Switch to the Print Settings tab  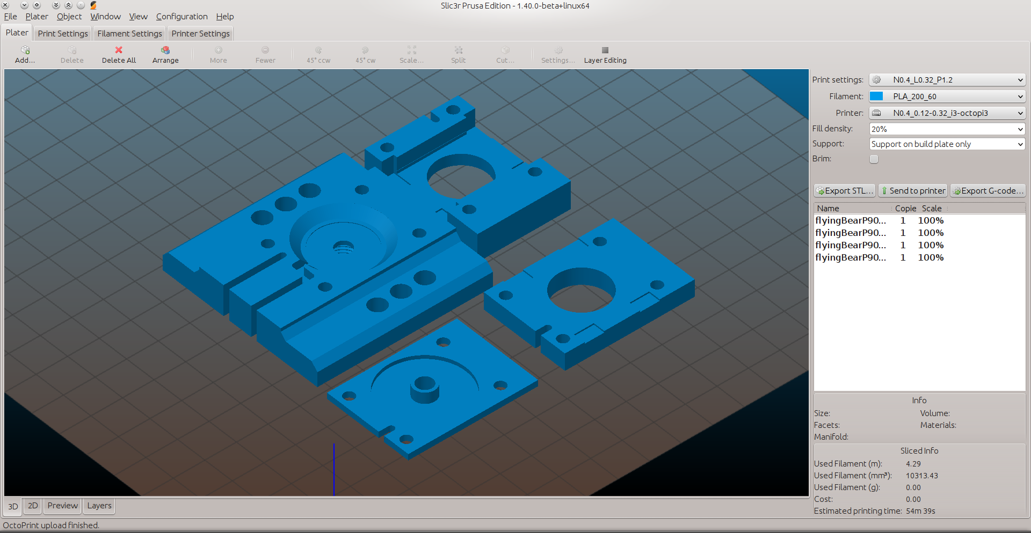[x=63, y=34]
